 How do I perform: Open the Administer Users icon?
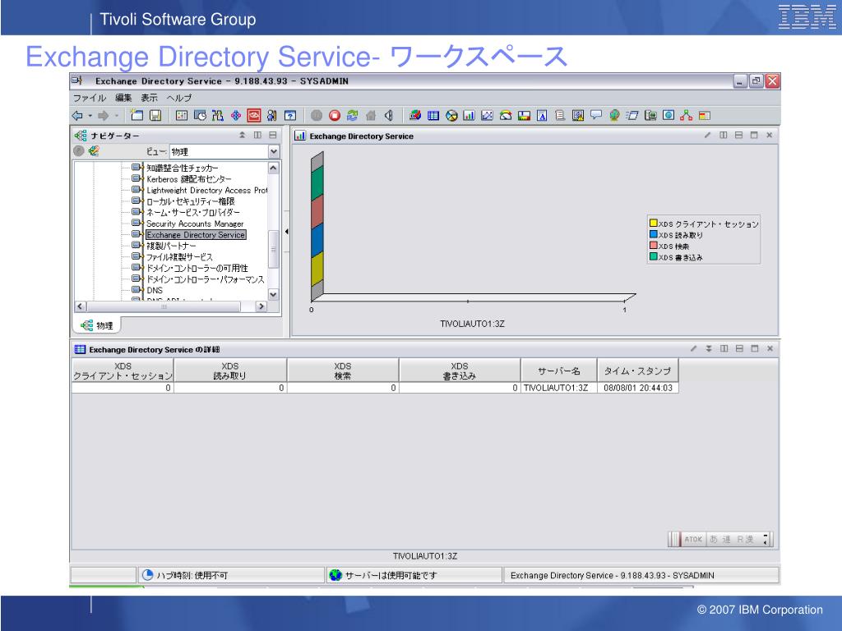pyautogui.click(x=271, y=115)
